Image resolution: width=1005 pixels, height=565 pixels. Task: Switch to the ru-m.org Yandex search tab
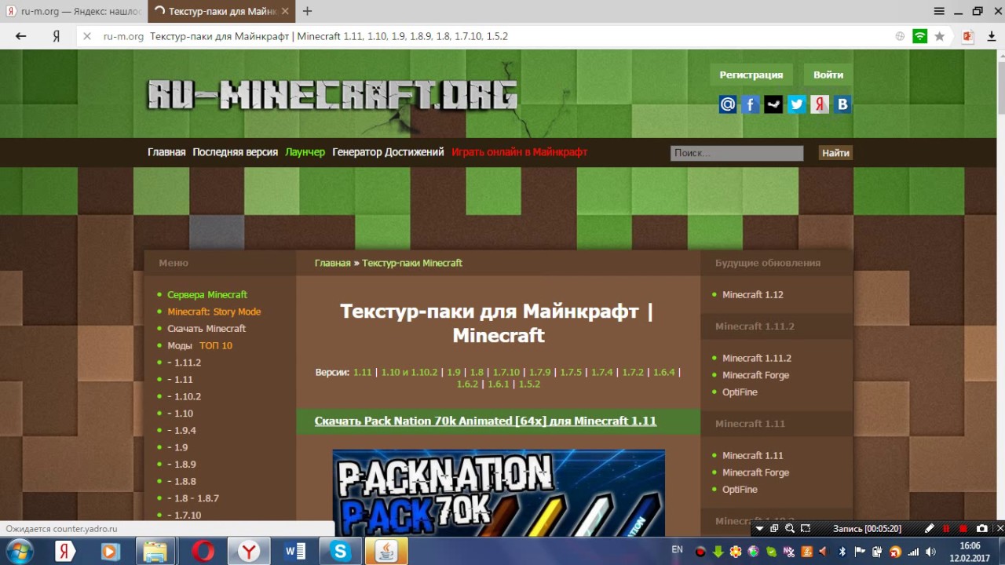click(74, 11)
